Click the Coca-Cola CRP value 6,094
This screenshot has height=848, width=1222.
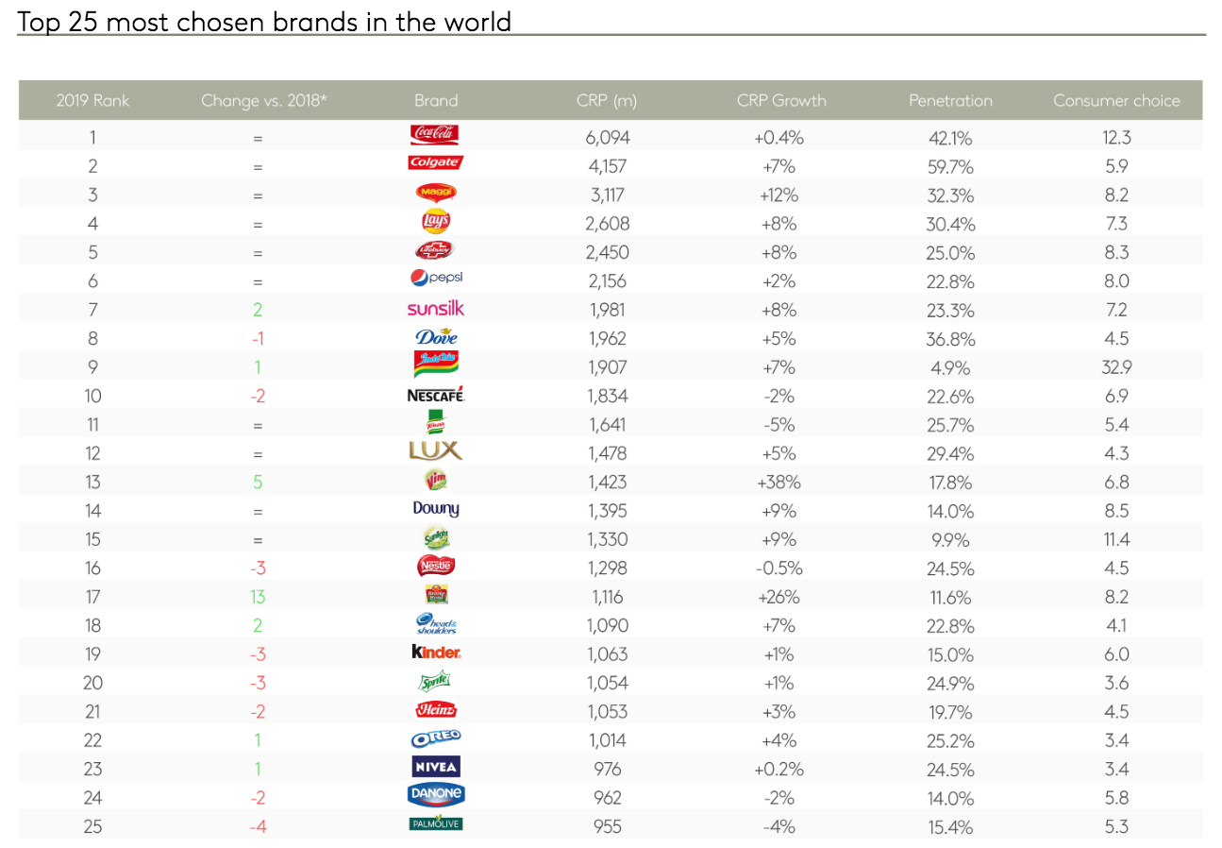(607, 137)
